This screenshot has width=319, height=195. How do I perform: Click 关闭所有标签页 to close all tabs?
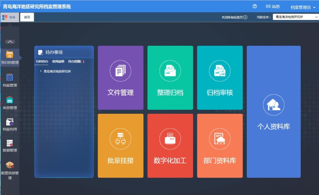pos(234,17)
